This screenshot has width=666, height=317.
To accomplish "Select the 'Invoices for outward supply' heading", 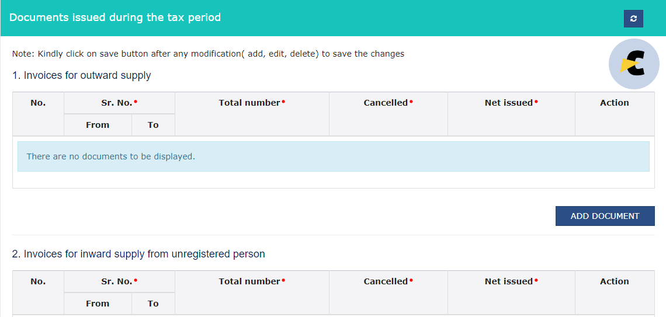I will point(82,75).
